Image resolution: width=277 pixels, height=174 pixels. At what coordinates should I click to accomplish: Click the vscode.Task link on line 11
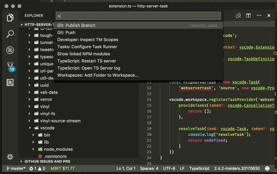pos(245,82)
